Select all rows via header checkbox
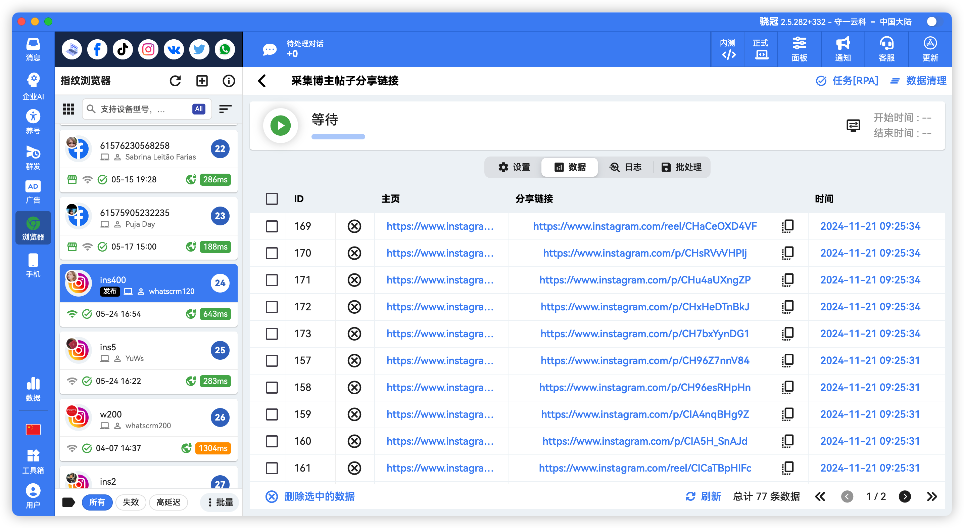Viewport: 964px width, 528px height. 272,199
